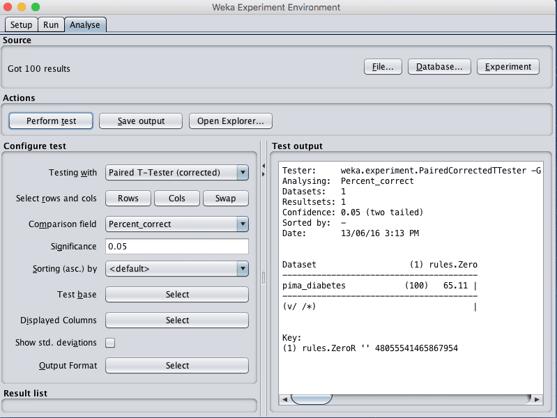This screenshot has width=557, height=418.
Task: Click the green zoom window button
Action: tap(36, 7)
